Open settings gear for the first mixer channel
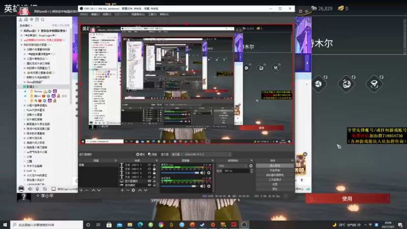 pos(209,173)
